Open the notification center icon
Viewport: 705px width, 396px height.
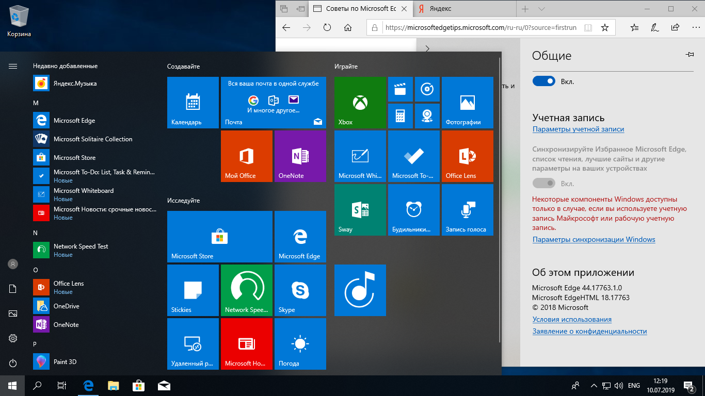tap(688, 386)
